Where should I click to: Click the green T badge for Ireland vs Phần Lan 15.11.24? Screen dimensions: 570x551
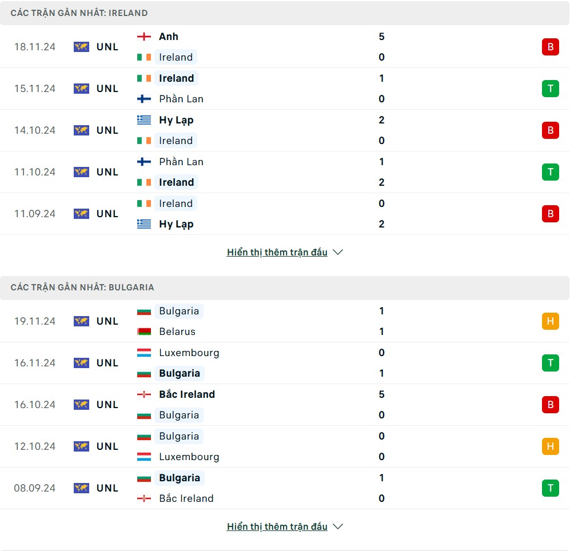click(x=550, y=89)
